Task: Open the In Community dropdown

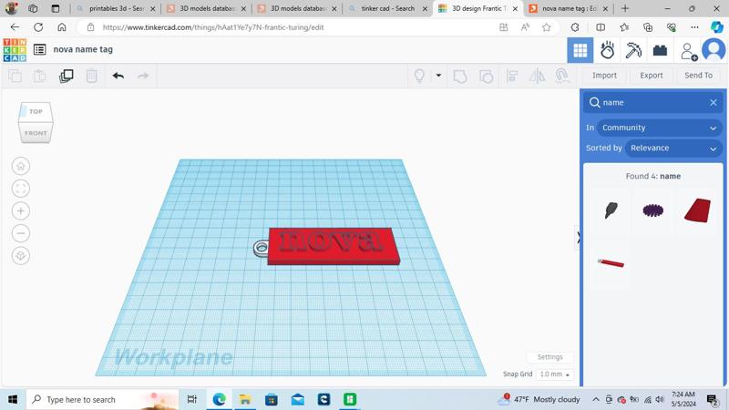Action: pyautogui.click(x=659, y=128)
